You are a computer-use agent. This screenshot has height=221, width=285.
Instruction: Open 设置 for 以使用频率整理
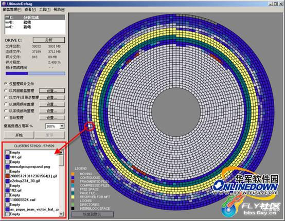52,104
